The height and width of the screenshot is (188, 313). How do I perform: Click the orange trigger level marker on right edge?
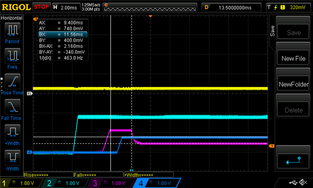tap(271, 146)
